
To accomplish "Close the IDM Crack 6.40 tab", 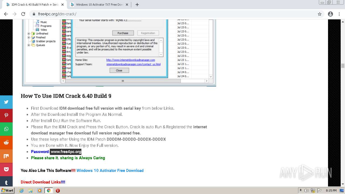I will point(63,5).
